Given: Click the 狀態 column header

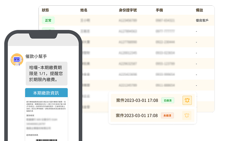Looking at the screenshot, I should pyautogui.click(x=46, y=10).
